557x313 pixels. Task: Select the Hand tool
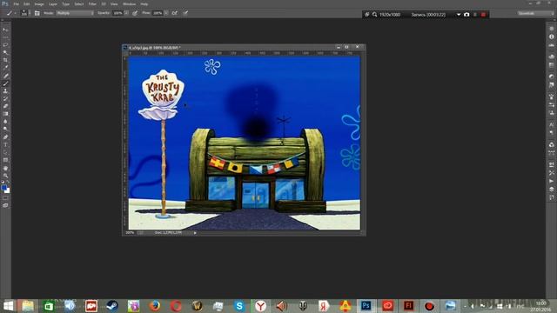(x=5, y=168)
